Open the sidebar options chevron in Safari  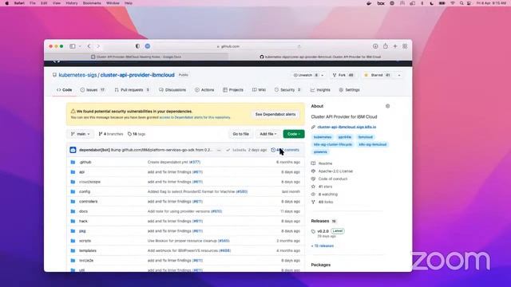click(x=80, y=46)
